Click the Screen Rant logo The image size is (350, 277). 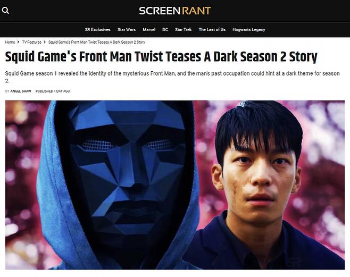pos(175,11)
